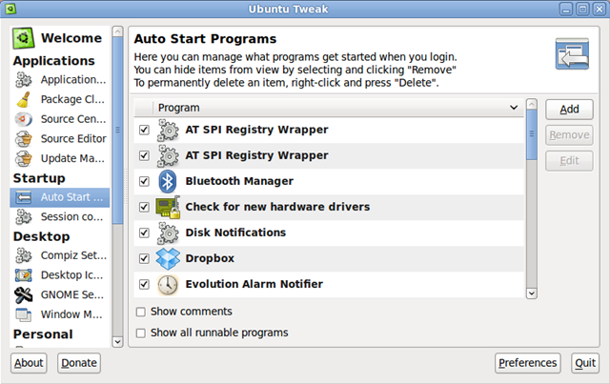The width and height of the screenshot is (610, 384).
Task: Click the broom icon for Package Cl...
Action: (23, 99)
